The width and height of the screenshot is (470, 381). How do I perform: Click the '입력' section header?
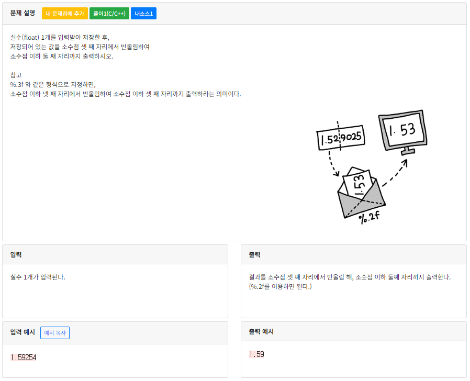click(x=17, y=254)
